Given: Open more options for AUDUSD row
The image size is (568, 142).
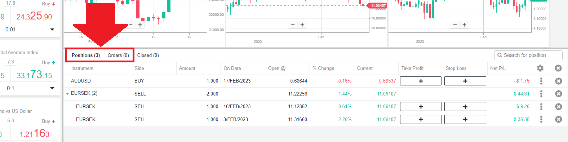Looking at the screenshot, I should (x=541, y=81).
